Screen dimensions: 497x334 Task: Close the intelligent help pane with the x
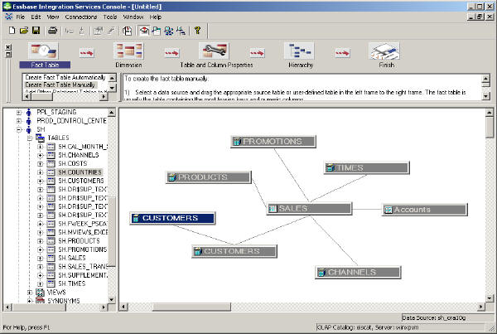pyautogui.click(x=8, y=47)
